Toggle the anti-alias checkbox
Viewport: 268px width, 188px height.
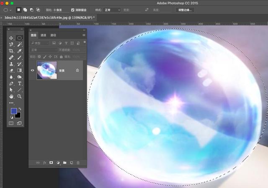(72, 10)
